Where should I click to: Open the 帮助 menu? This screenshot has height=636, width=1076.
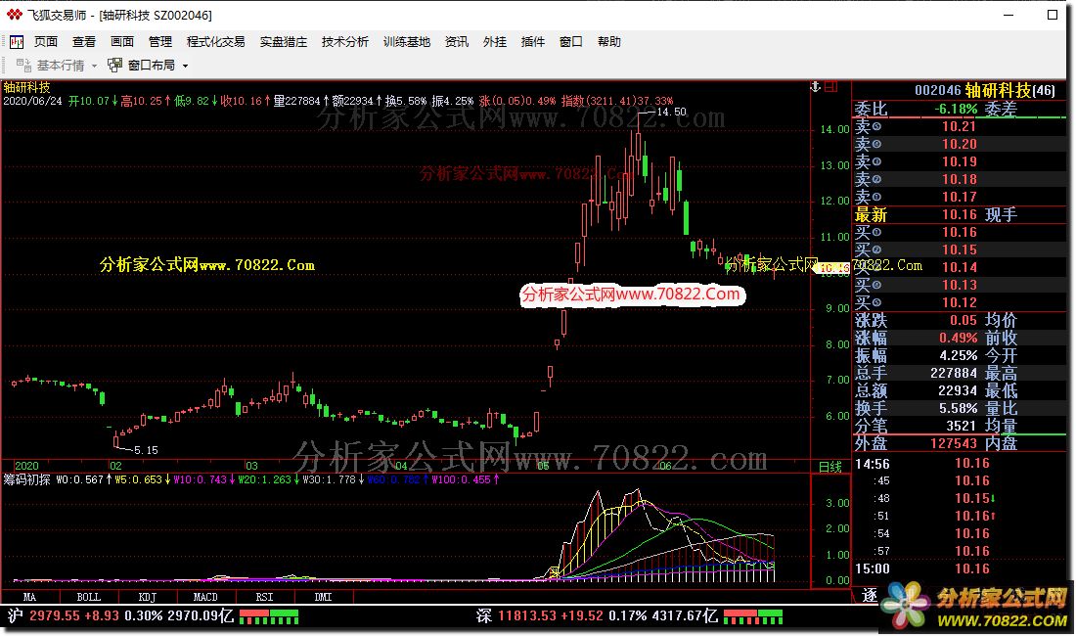pos(609,42)
